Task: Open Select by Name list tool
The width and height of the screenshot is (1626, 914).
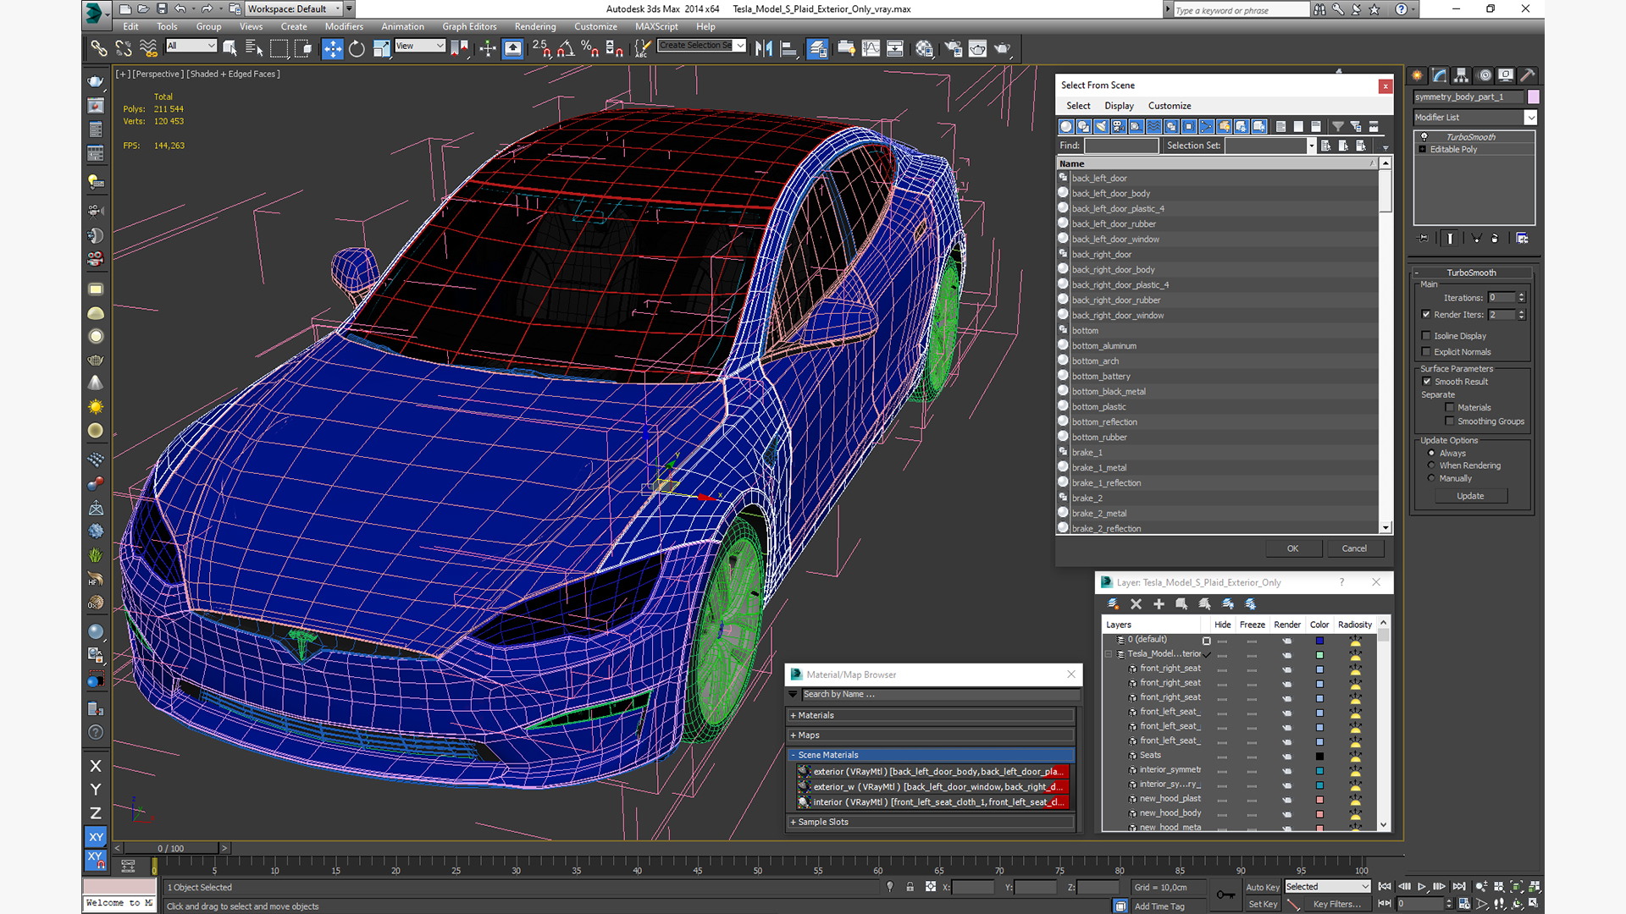Action: 253,48
